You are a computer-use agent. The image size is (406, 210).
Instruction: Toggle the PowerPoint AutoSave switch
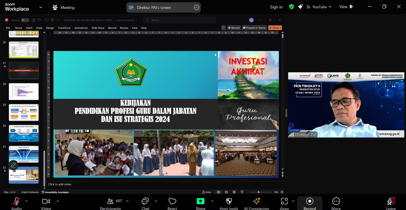click(25, 20)
